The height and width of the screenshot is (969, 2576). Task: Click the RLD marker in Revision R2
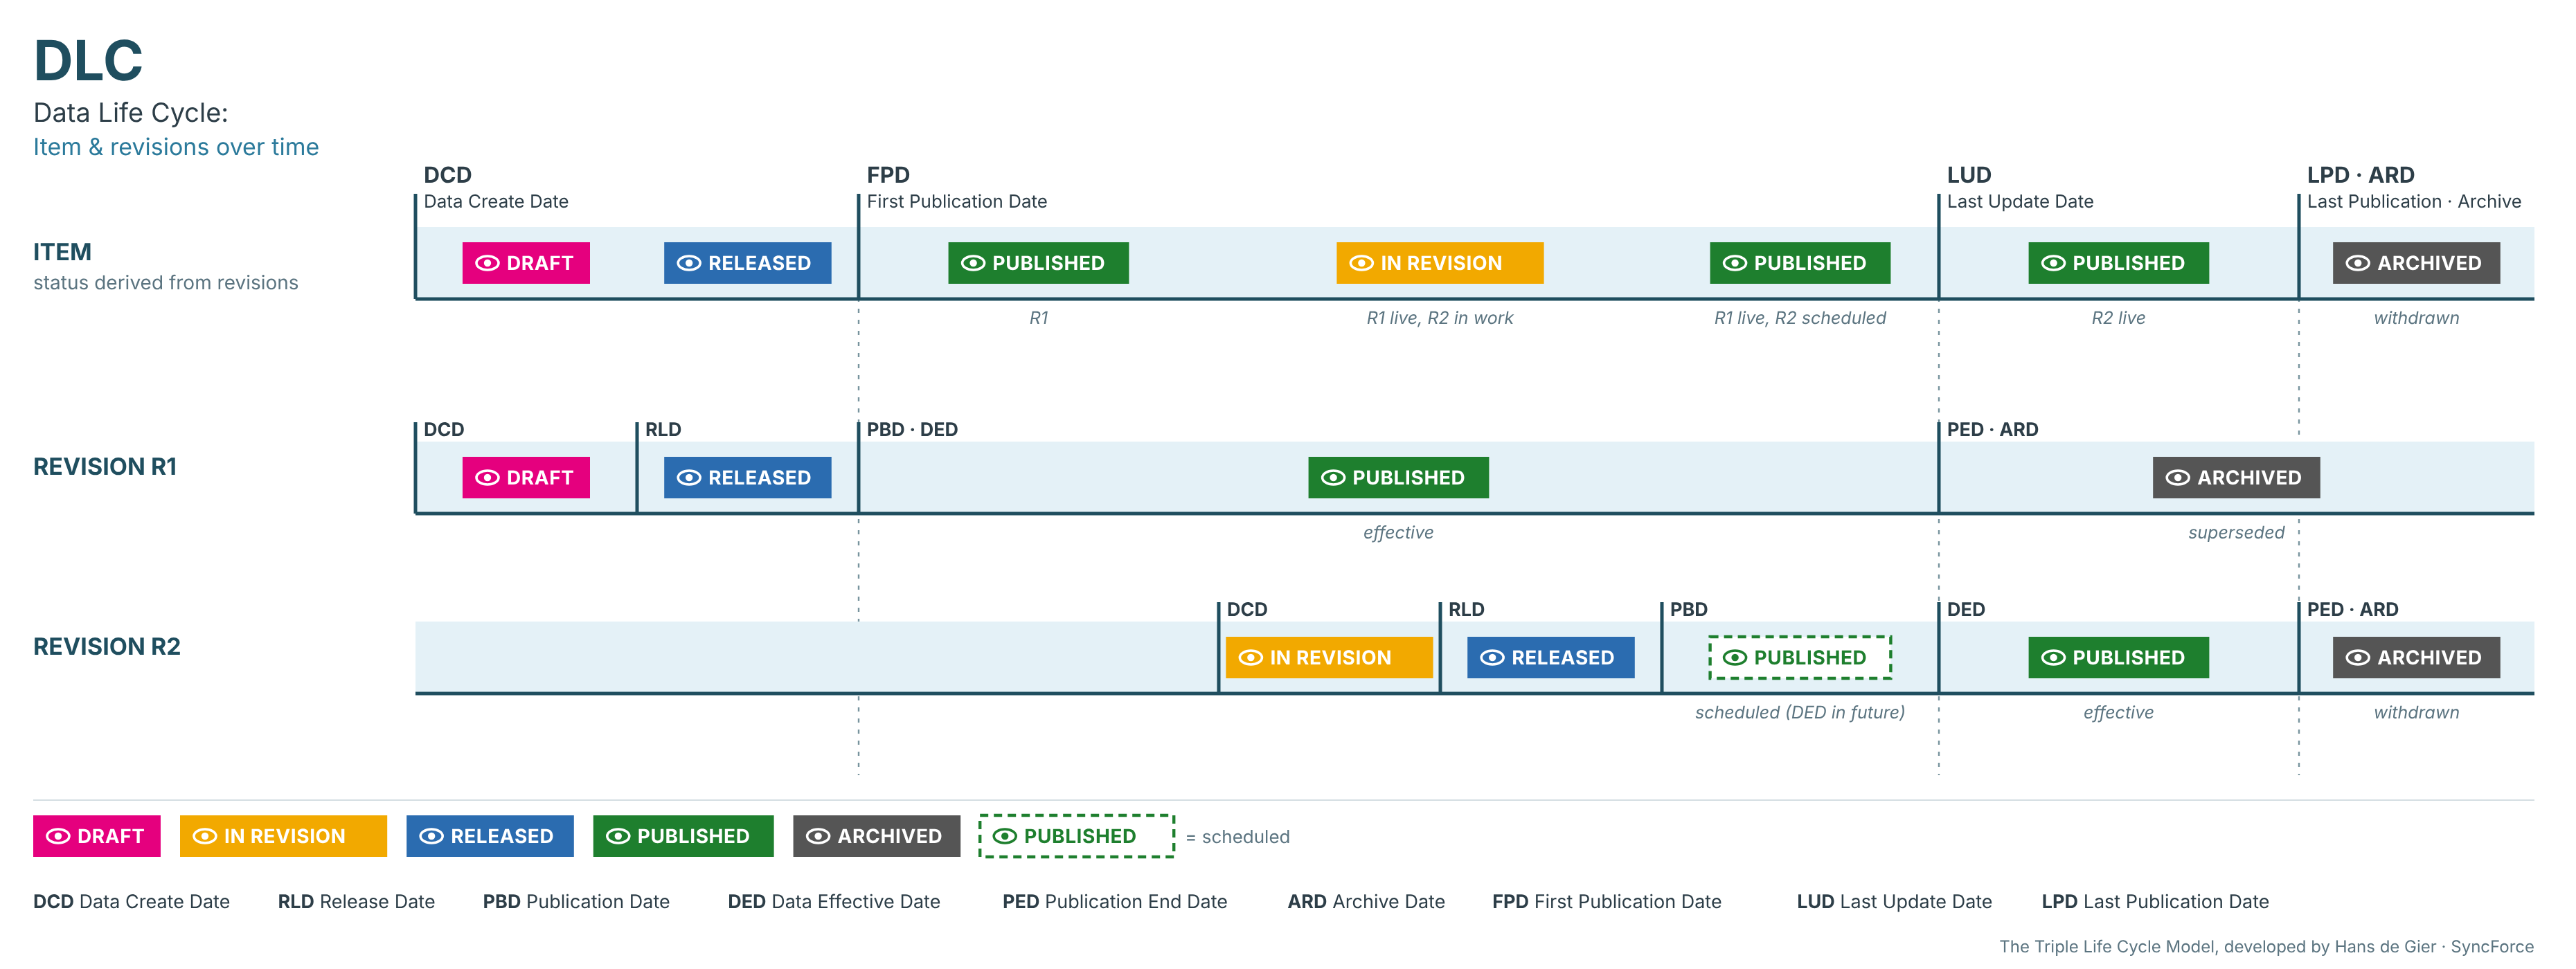tap(1466, 610)
